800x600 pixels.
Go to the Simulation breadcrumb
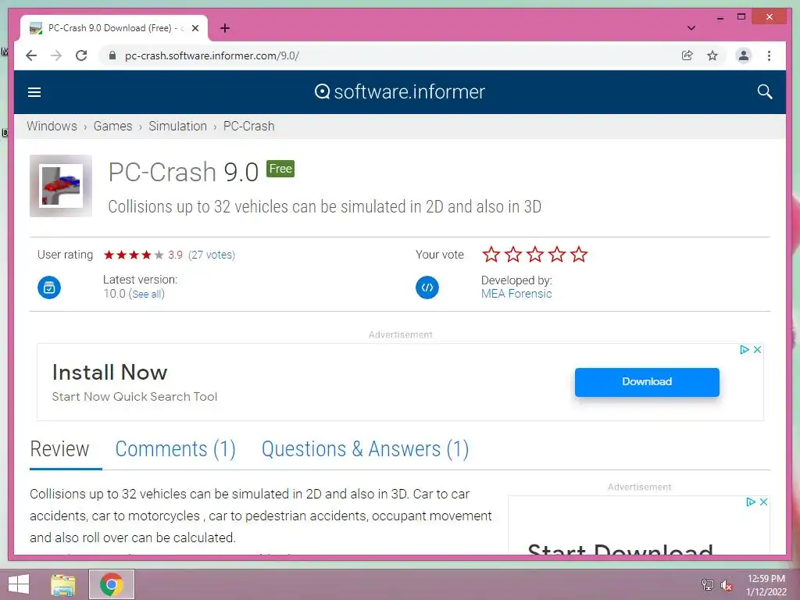tap(177, 126)
